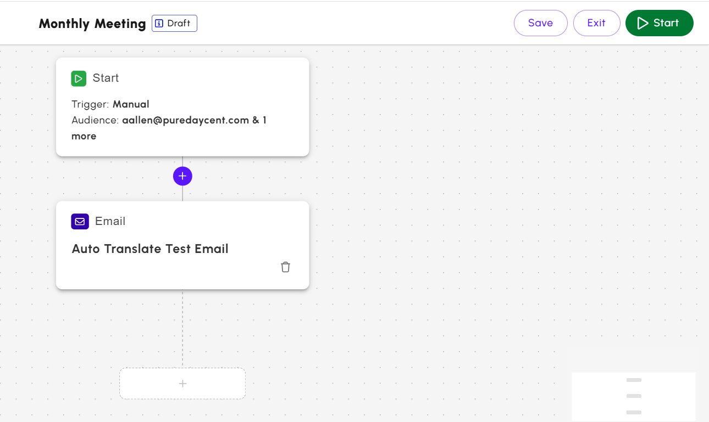The width and height of the screenshot is (709, 422).
Task: Click the Save button
Action: 540,23
